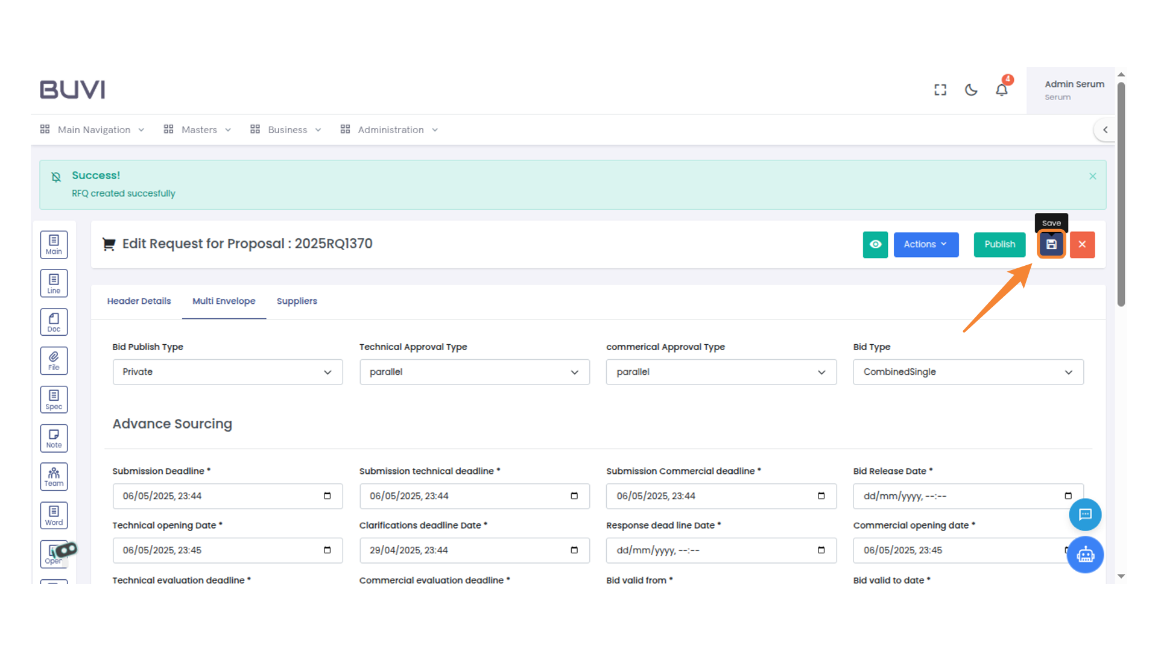Image resolution: width=1158 pixels, height=651 pixels.
Task: Collapse panel with left chevron arrow
Action: pos(1105,130)
